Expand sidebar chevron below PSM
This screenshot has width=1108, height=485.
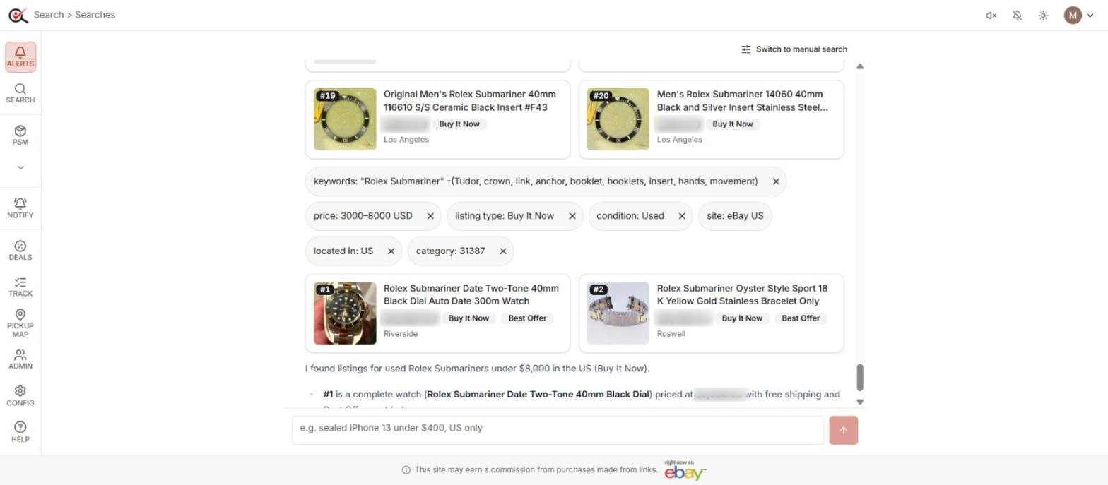tap(20, 168)
